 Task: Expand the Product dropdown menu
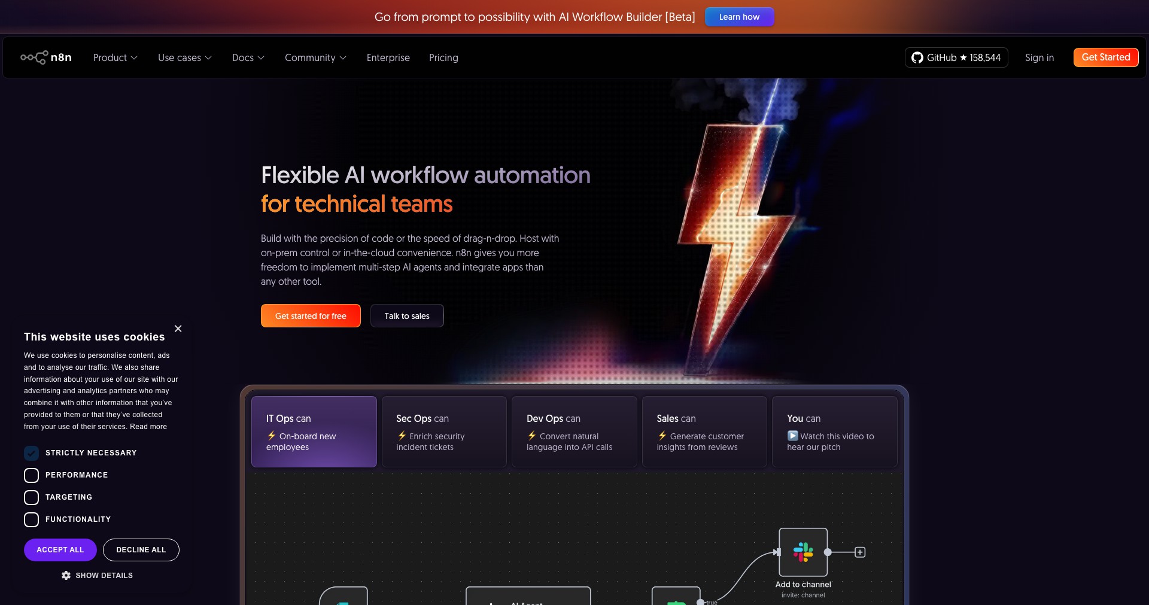[x=115, y=57]
